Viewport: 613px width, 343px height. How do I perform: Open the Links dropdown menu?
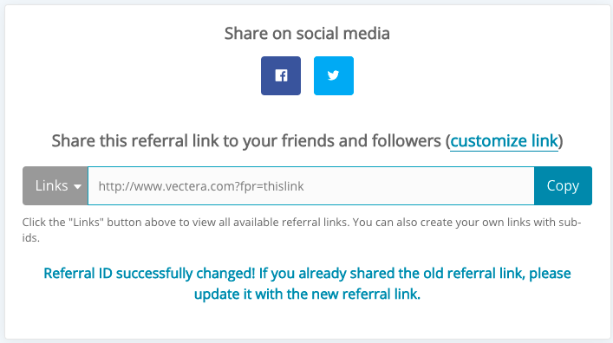pyautogui.click(x=55, y=186)
